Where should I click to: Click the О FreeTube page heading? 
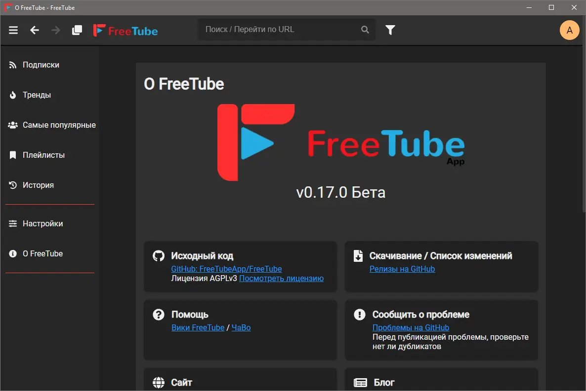tap(184, 84)
